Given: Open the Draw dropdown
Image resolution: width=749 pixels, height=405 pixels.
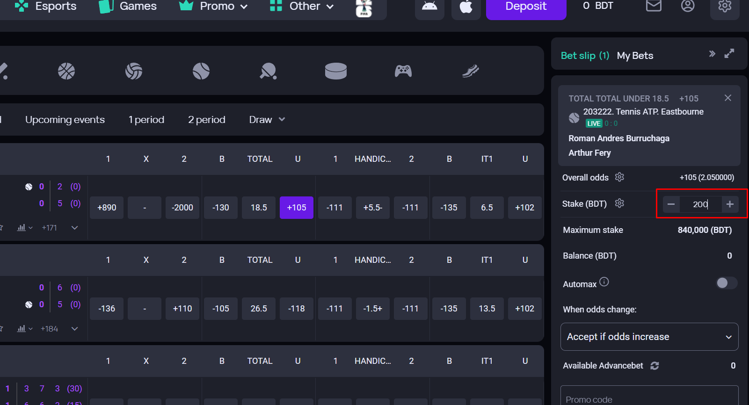Looking at the screenshot, I should [x=267, y=120].
